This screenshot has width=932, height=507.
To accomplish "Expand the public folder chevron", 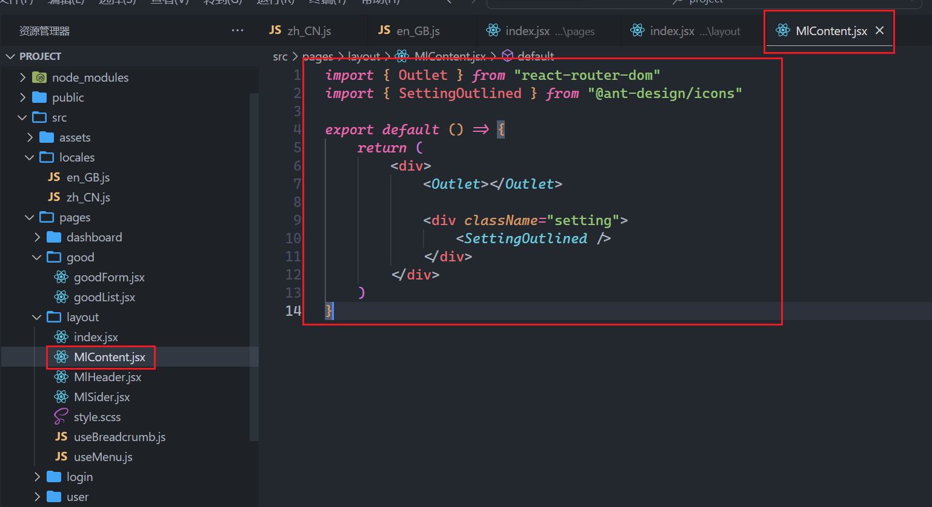I will tap(23, 97).
